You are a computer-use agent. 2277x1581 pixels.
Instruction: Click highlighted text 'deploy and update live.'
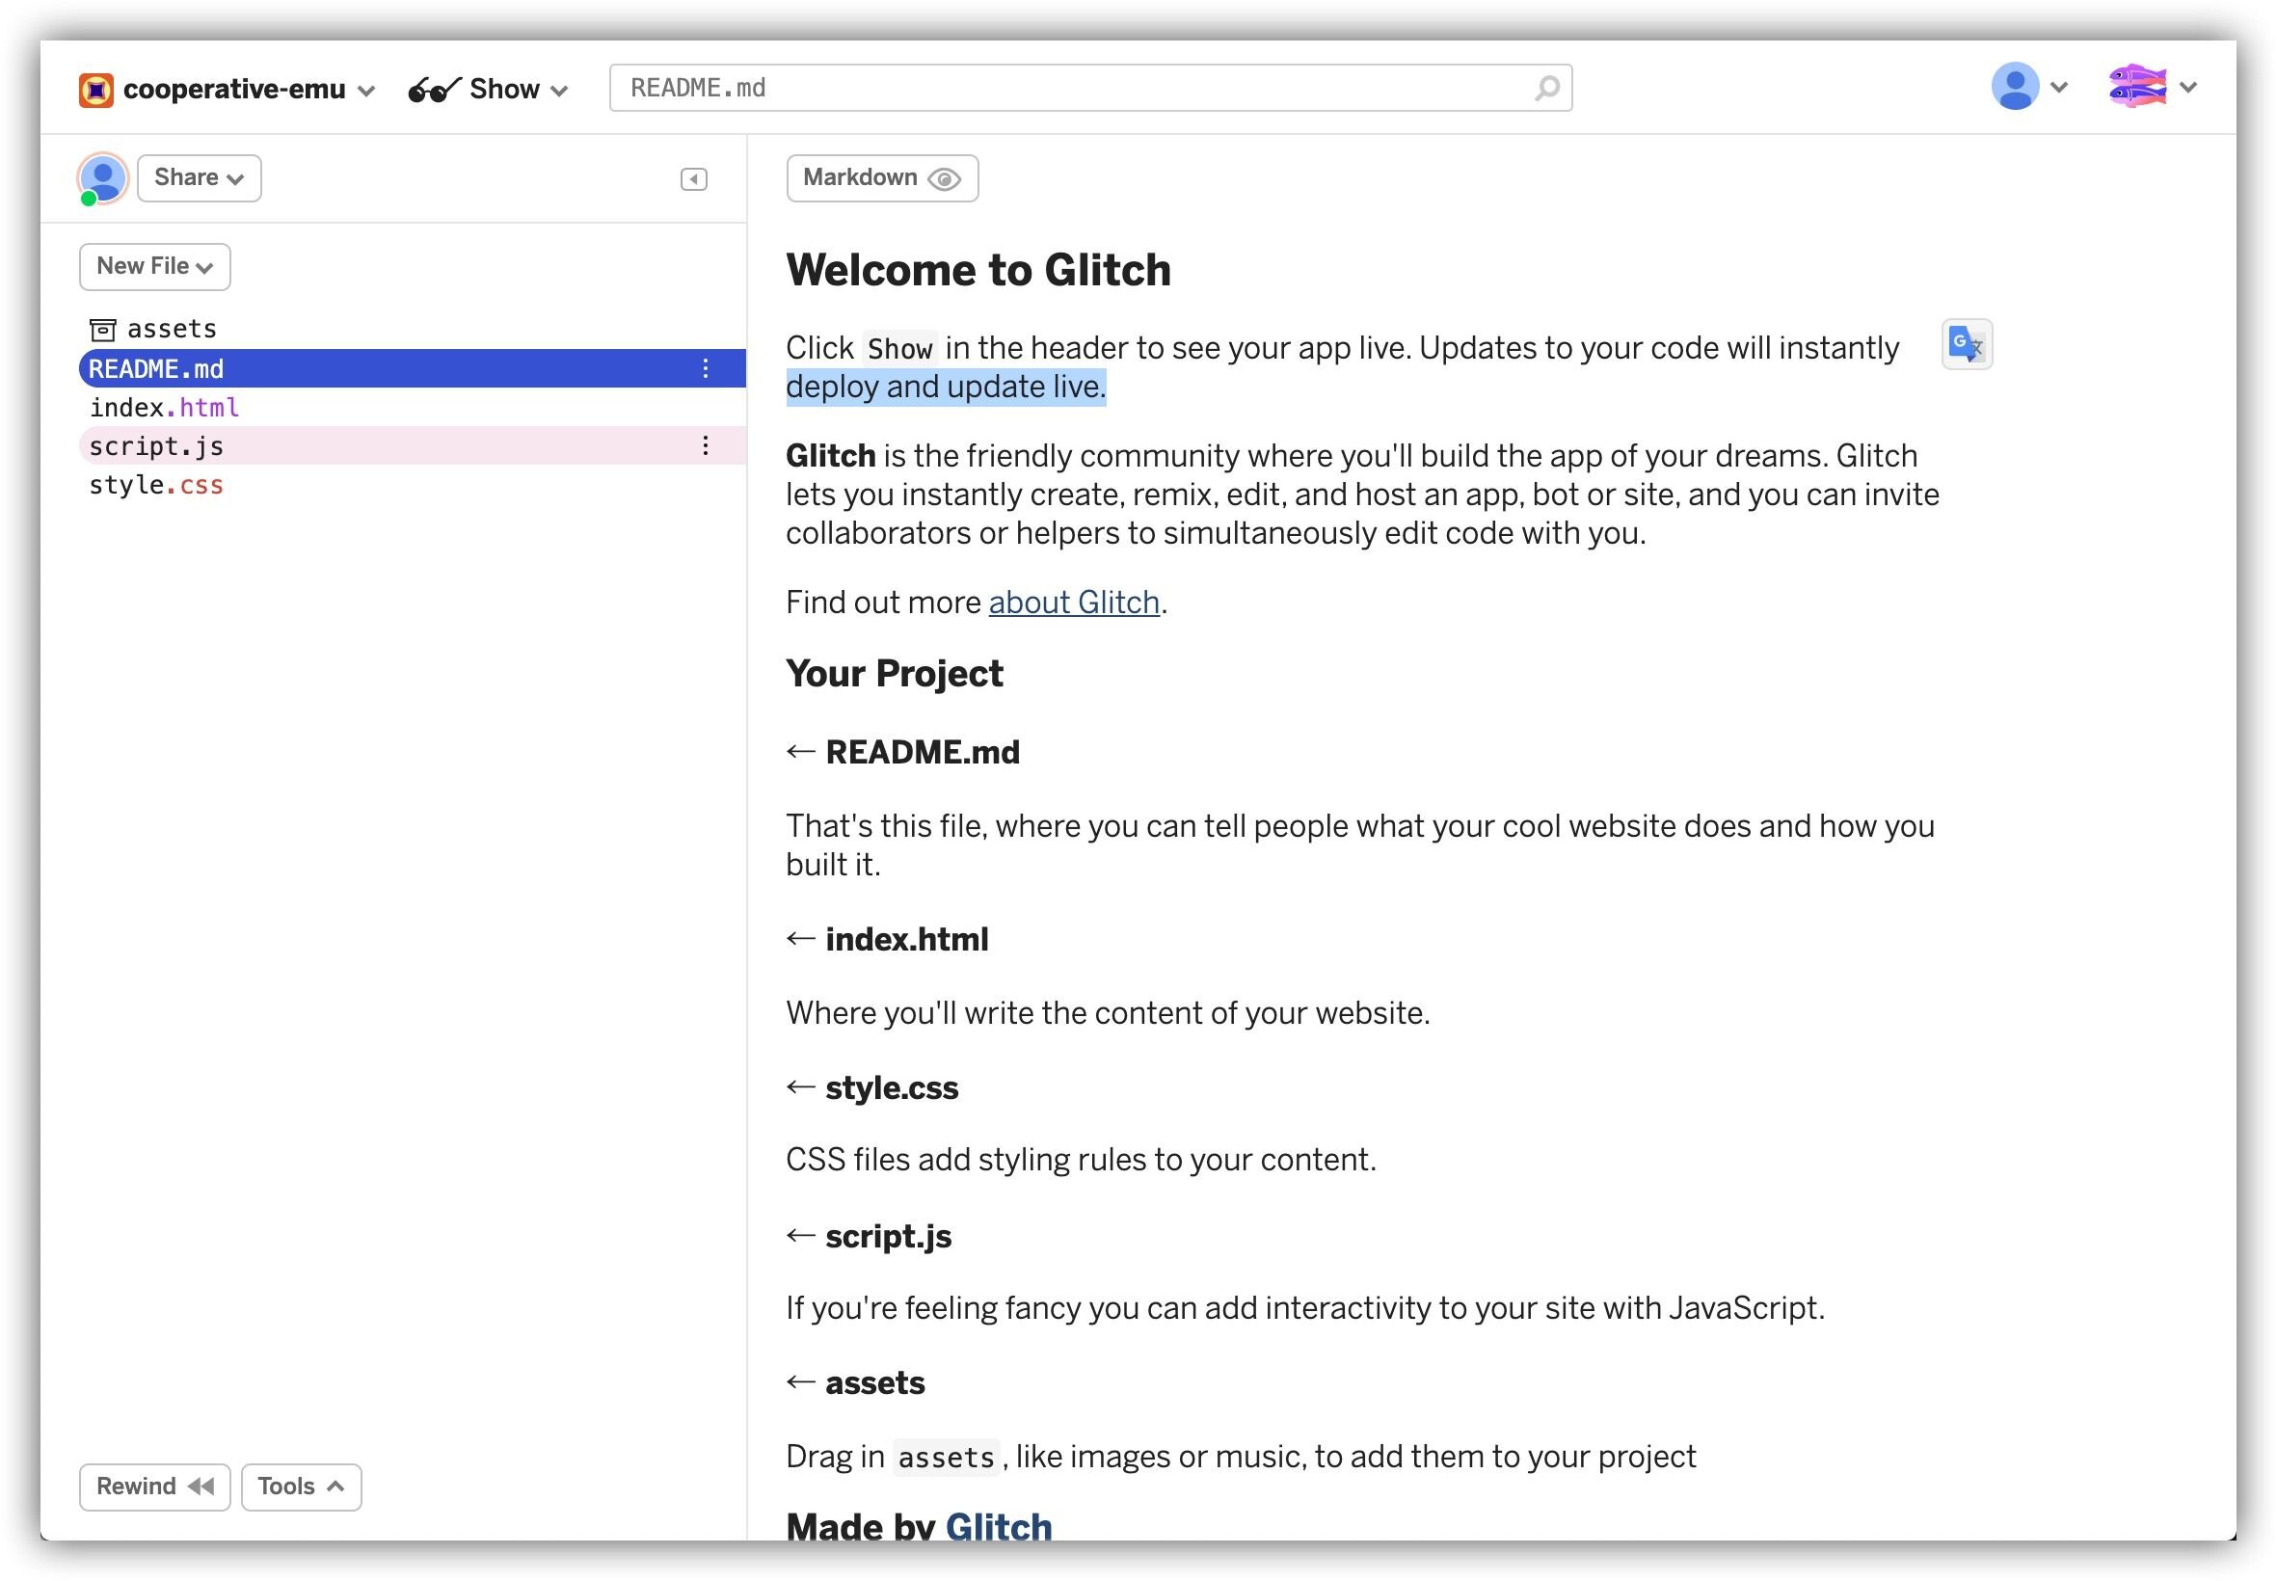pyautogui.click(x=946, y=387)
